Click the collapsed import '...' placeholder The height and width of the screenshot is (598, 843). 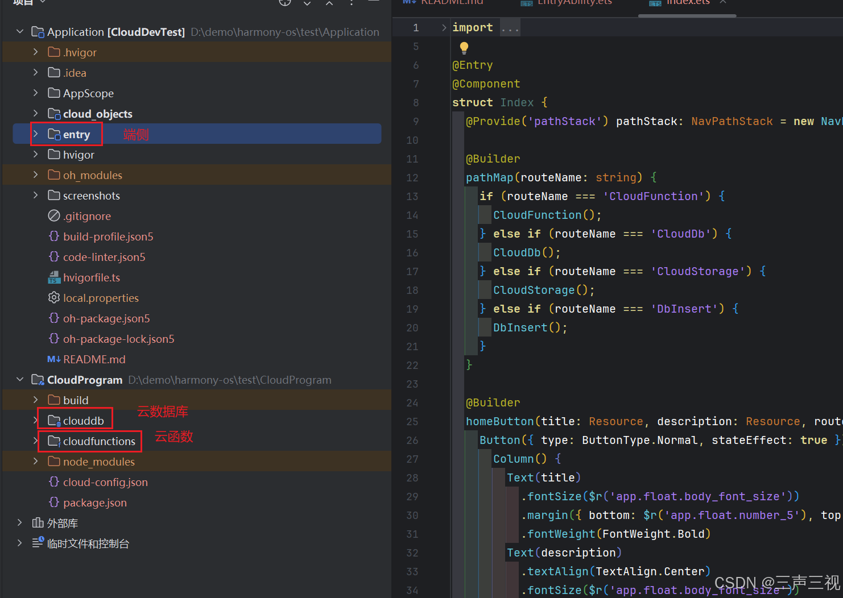pos(510,27)
